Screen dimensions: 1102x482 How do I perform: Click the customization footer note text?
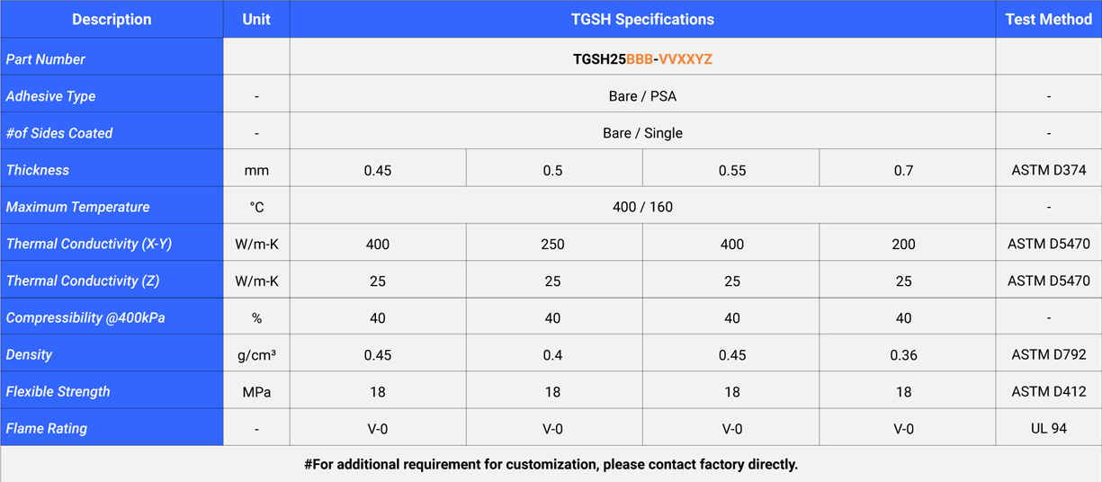coord(551,465)
